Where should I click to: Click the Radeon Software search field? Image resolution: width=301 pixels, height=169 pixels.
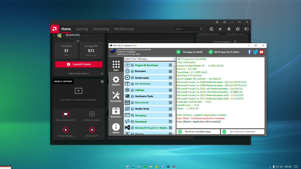point(189,29)
